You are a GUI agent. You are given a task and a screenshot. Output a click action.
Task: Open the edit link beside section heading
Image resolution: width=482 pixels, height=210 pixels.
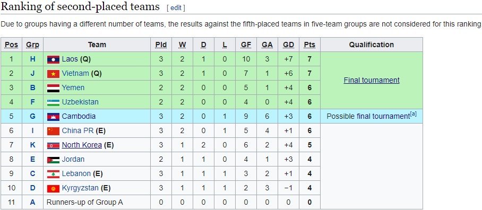176,8
